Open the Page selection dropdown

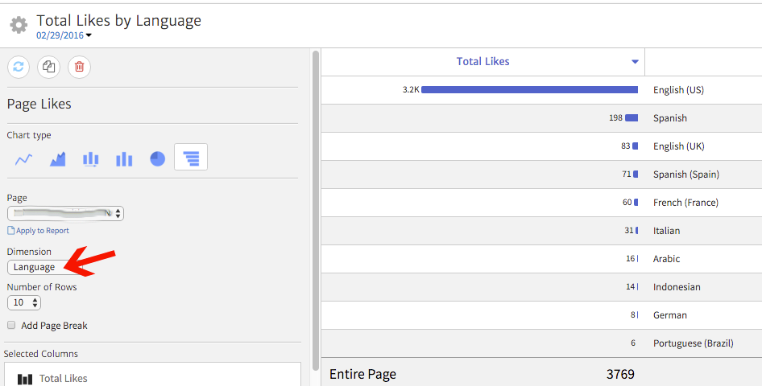[65, 213]
